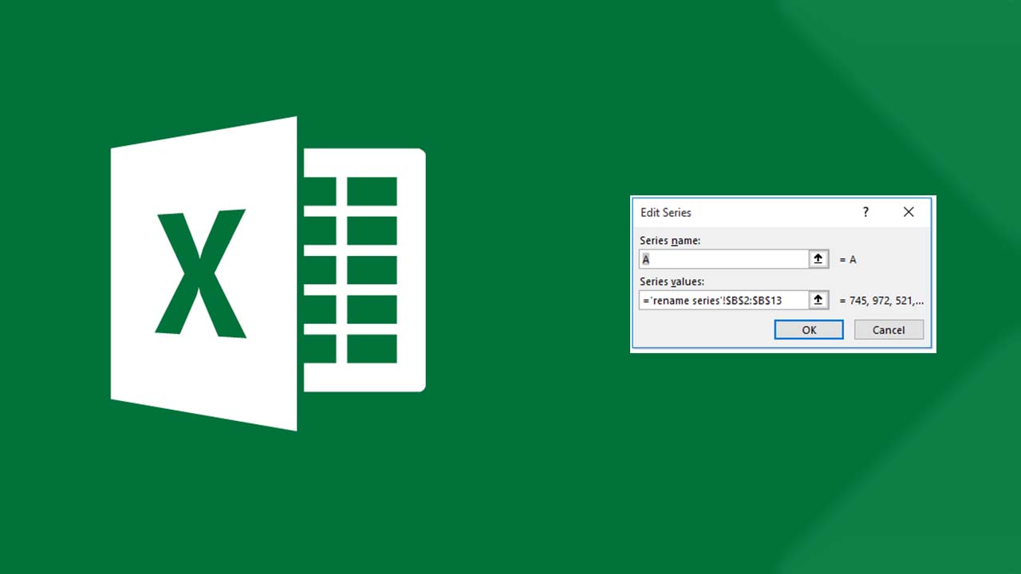Click the Edit Series title text
1021x574 pixels.
point(666,213)
